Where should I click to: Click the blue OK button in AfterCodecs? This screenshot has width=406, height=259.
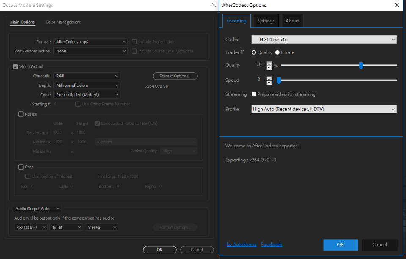pyautogui.click(x=340, y=245)
